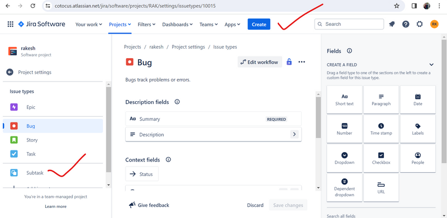
Task: Choose the Short text field type
Action: [344, 99]
